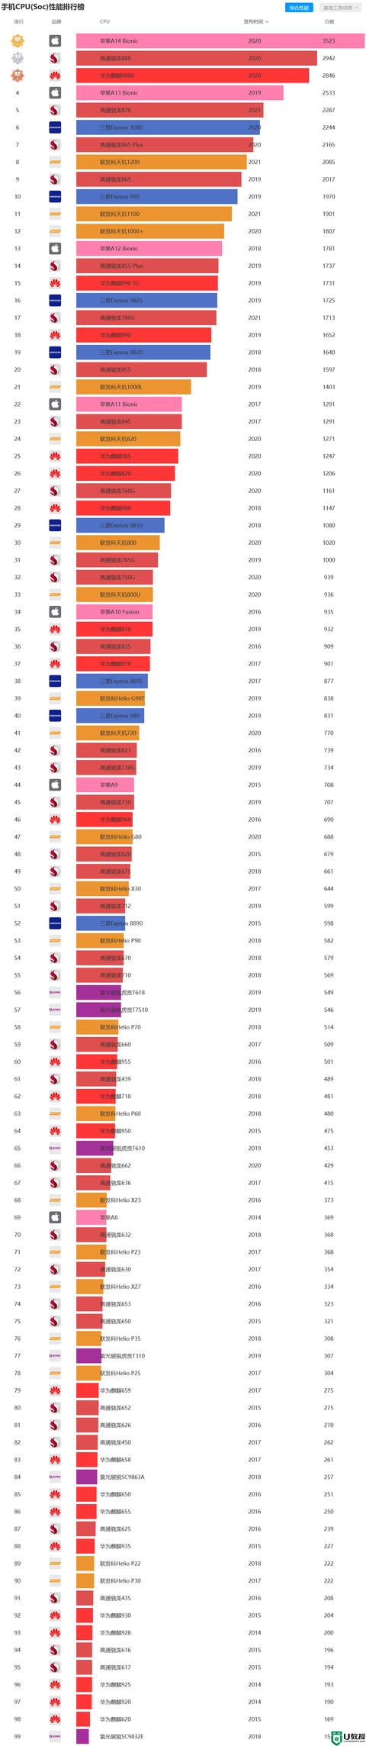Click the bronze third-place medal icon
366x1746 pixels.
click(17, 76)
